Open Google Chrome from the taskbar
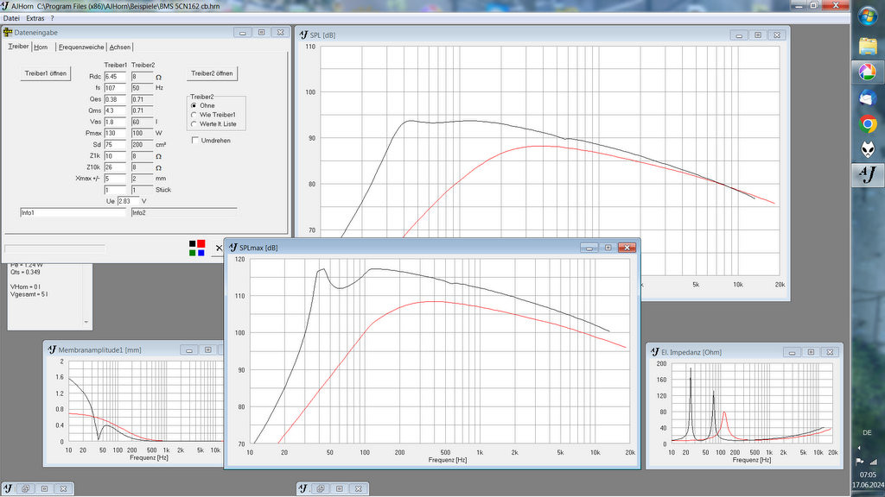 [867, 124]
